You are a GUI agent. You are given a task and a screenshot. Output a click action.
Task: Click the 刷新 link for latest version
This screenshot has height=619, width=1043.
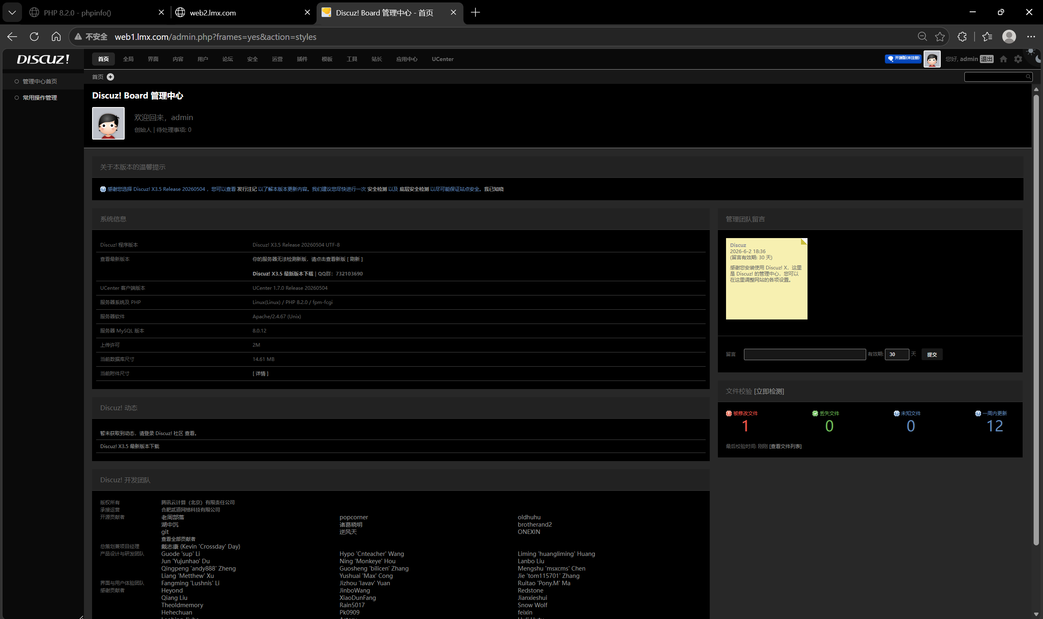pyautogui.click(x=354, y=259)
